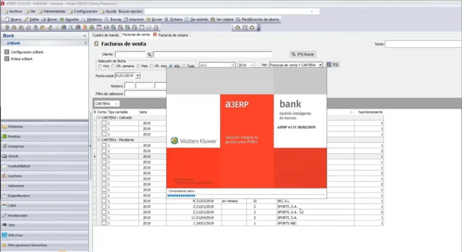Open Imprimir from the toolbar
This screenshot has width=462, height=252.
126,19
